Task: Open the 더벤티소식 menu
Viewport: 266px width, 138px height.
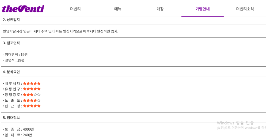Action: tap(245, 9)
